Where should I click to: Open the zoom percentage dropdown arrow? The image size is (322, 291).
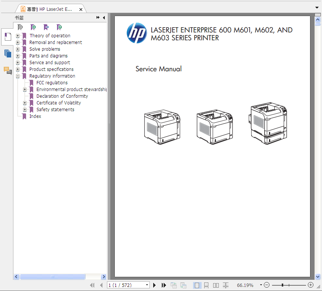click(x=261, y=285)
